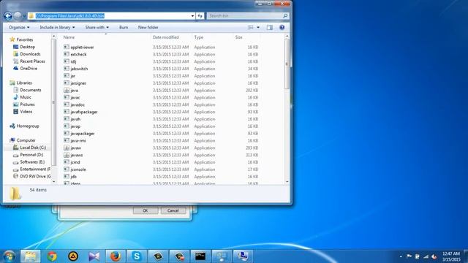Click the search magnifier icon
The width and height of the screenshot is (468, 263).
point(285,16)
